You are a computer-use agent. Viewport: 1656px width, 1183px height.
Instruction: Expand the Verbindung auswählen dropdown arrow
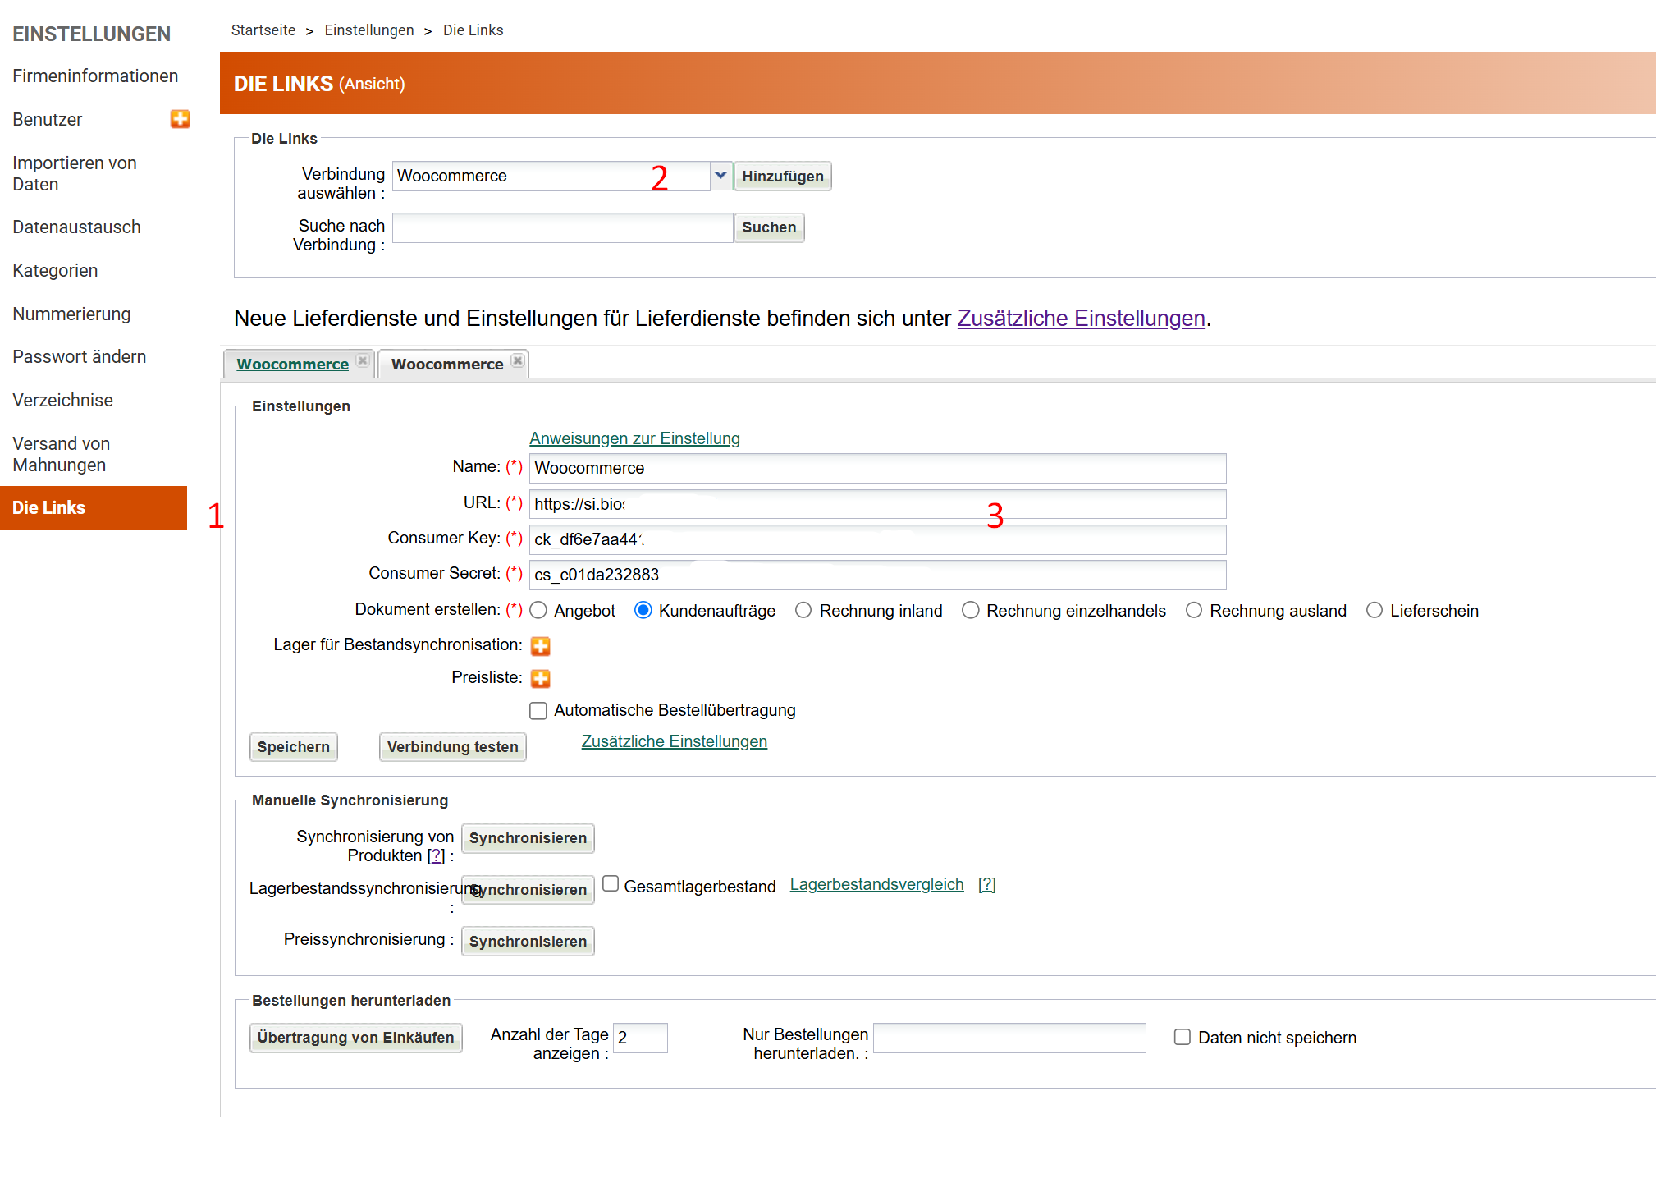720,176
